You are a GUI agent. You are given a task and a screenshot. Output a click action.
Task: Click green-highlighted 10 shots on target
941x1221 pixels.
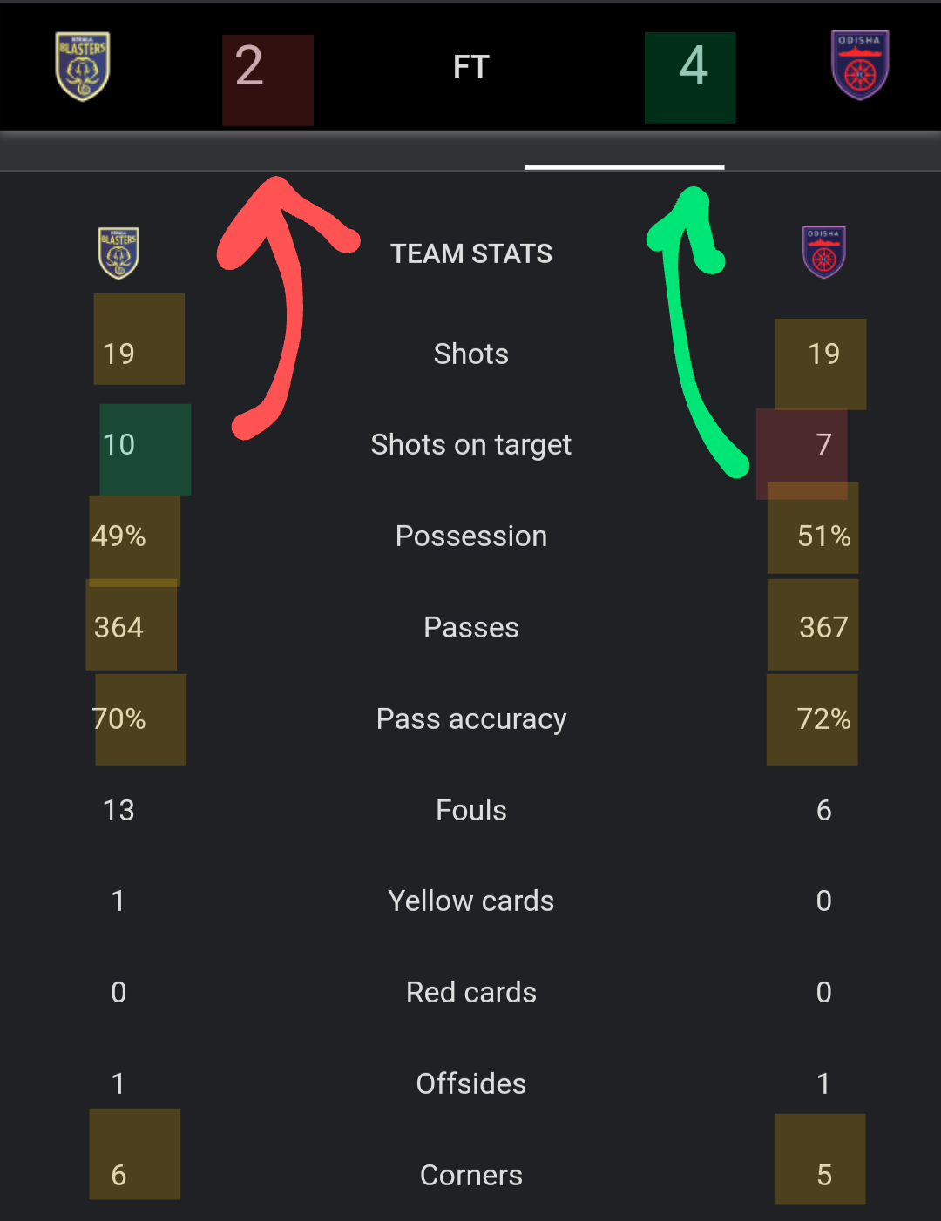119,445
